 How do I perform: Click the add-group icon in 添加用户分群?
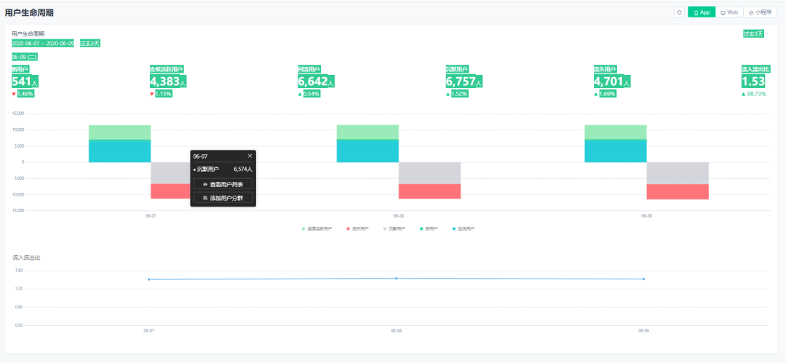pyautogui.click(x=205, y=198)
